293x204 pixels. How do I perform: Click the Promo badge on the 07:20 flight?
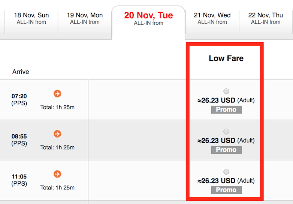[x=226, y=109]
